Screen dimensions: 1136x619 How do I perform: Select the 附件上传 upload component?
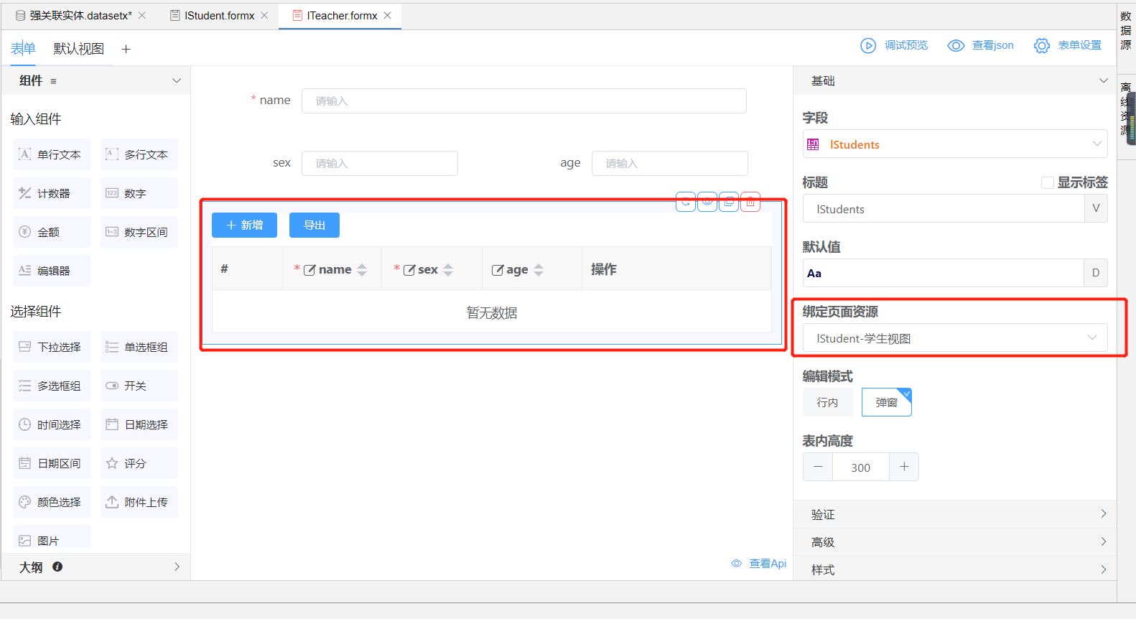(x=139, y=502)
